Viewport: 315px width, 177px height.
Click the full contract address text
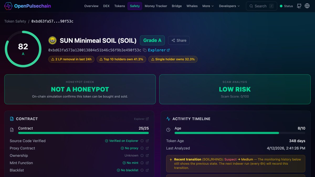(95, 50)
